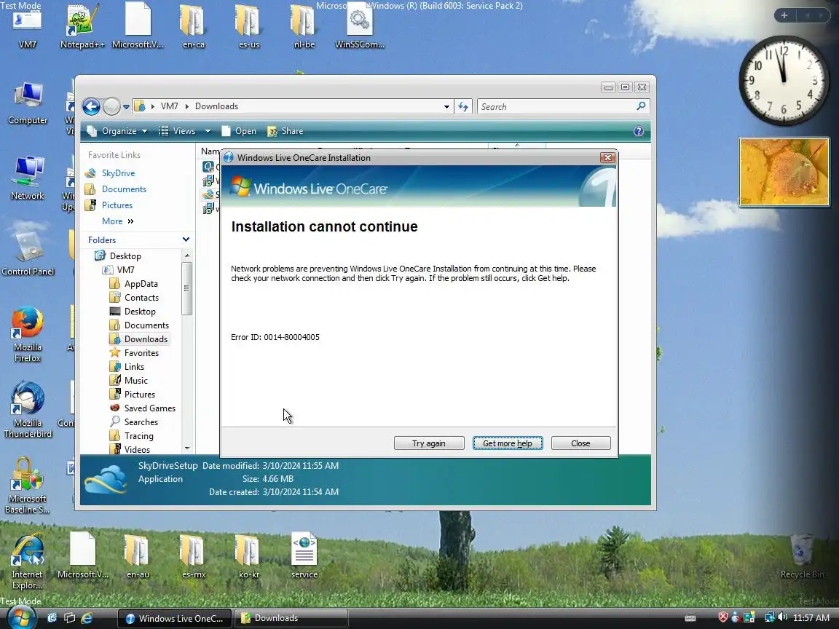Image resolution: width=839 pixels, height=629 pixels.
Task: Click the Refresh button beside the address bar
Action: [x=463, y=106]
